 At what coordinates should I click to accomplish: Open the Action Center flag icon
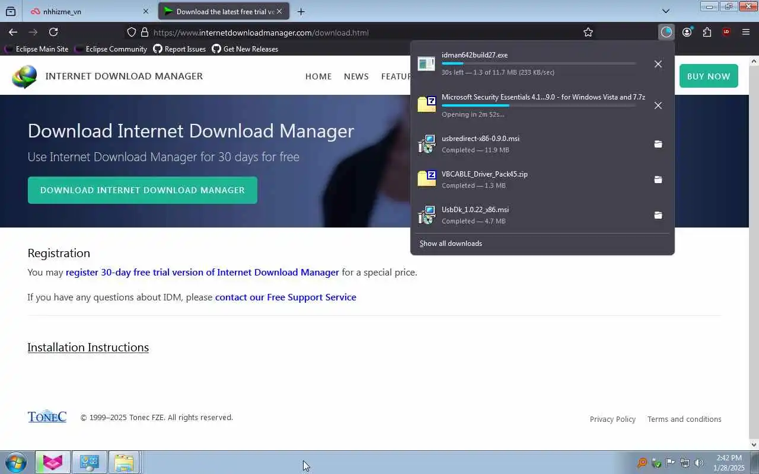click(671, 463)
